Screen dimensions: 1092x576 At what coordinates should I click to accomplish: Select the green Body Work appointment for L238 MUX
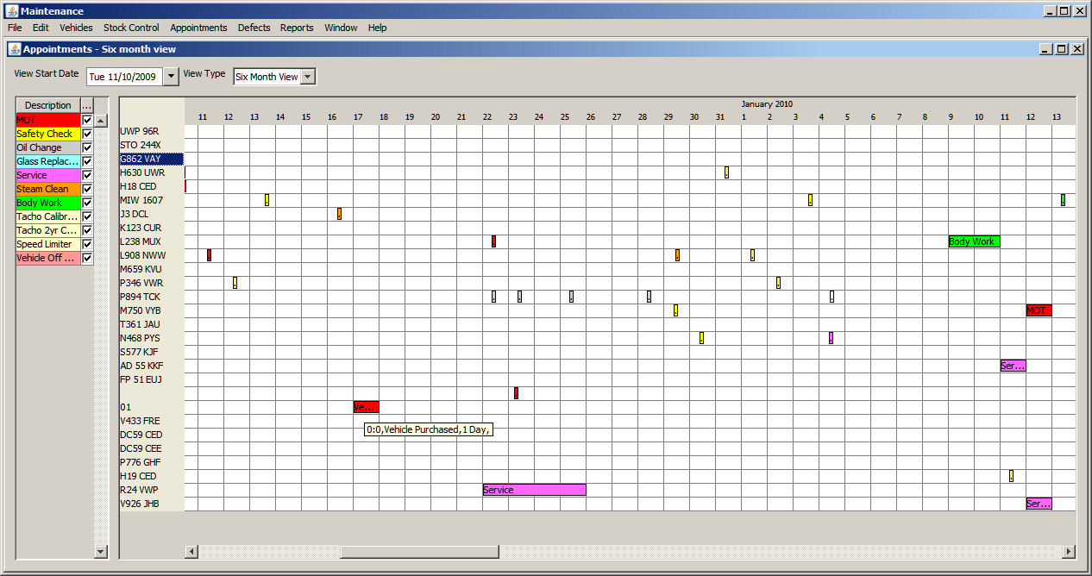(x=974, y=241)
